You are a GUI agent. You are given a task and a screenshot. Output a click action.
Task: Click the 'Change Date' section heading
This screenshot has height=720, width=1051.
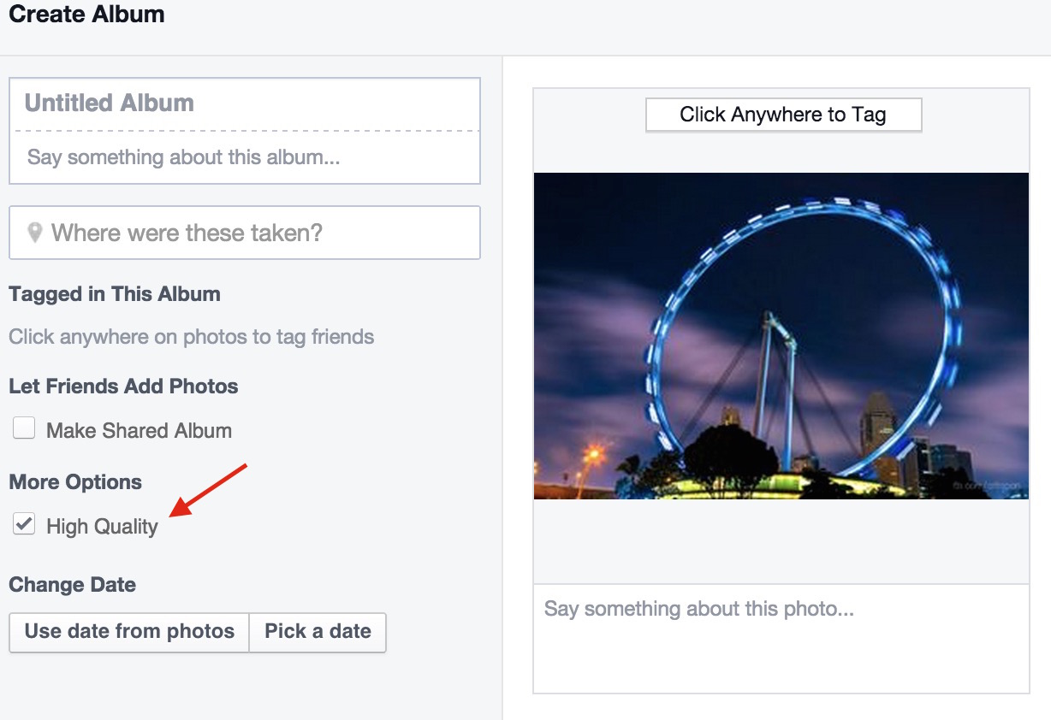click(x=72, y=585)
